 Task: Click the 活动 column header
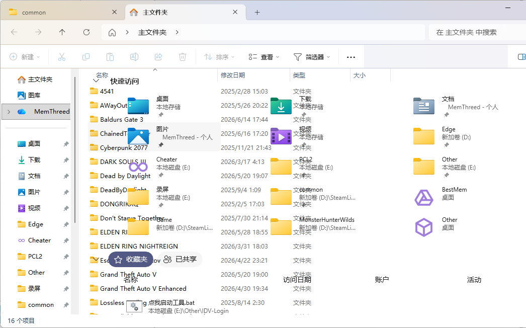click(x=474, y=280)
